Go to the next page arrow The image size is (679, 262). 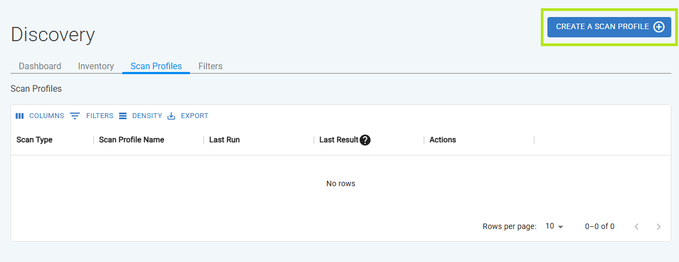point(659,226)
